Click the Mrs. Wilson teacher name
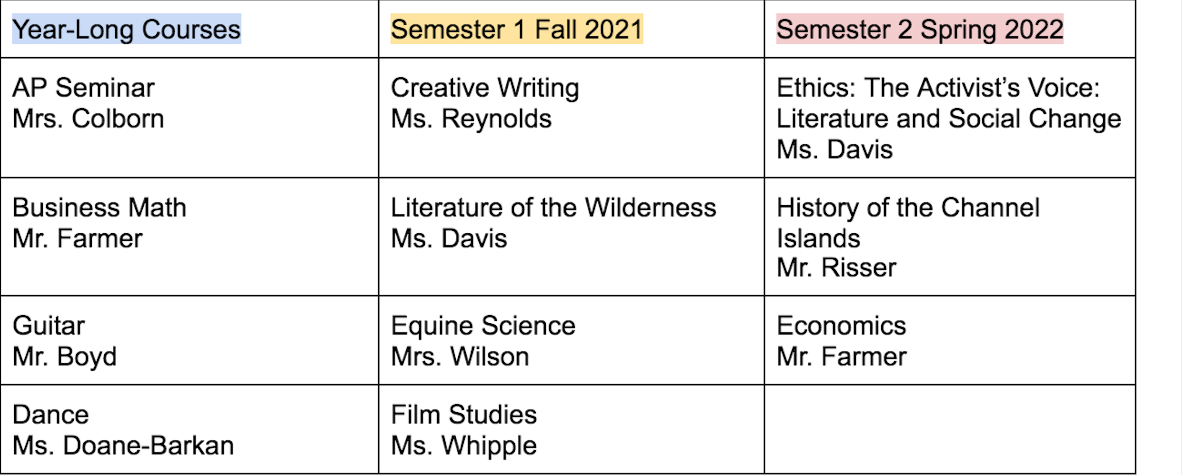Viewport: 1182px width, 475px height. [x=460, y=356]
